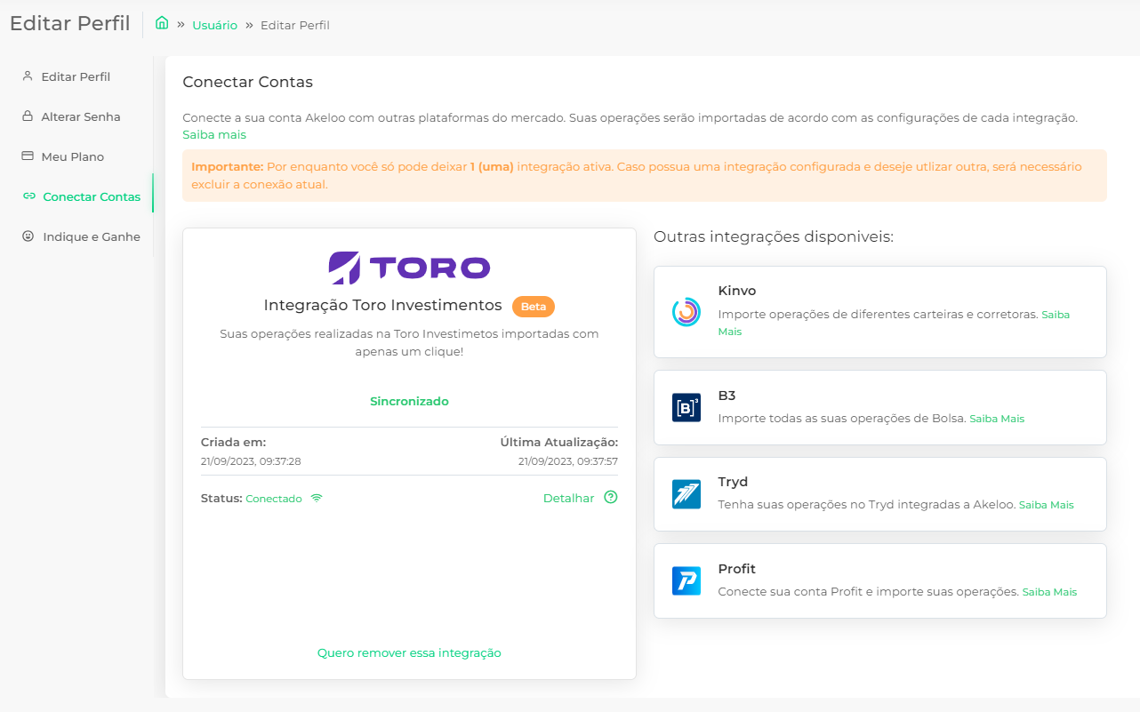Click the card icon beside Meu Plano
1140x712 pixels.
tap(27, 156)
